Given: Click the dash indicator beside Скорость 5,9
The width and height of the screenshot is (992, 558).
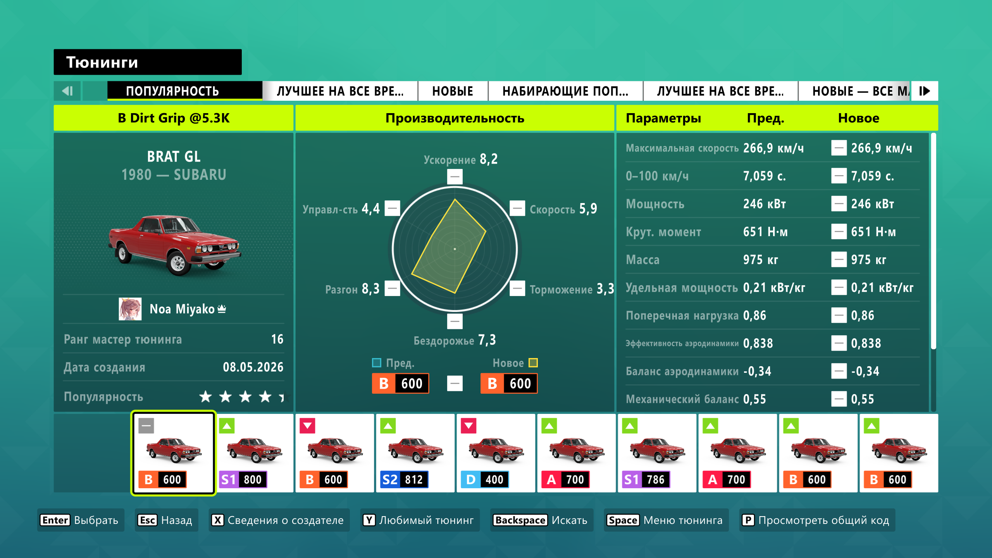Looking at the screenshot, I should point(517,208).
